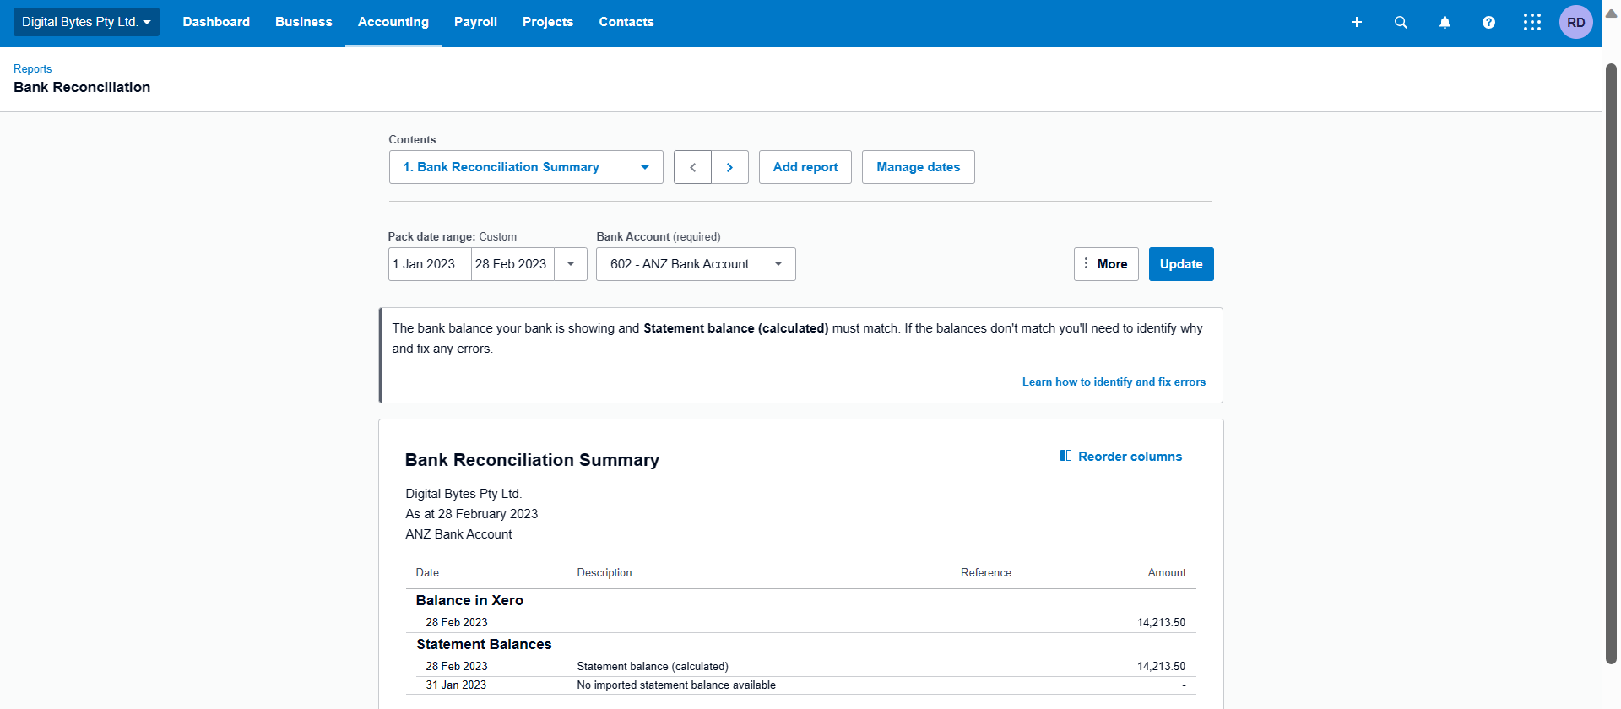Click the Reorder columns icon

[1065, 456]
